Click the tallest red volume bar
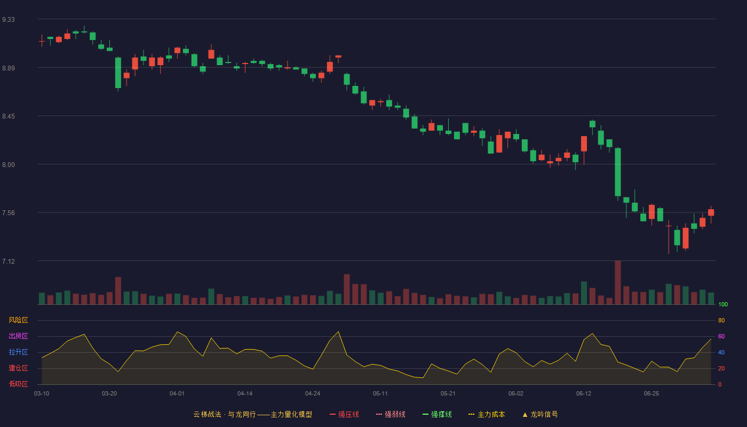This screenshot has height=427, width=747. click(618, 282)
